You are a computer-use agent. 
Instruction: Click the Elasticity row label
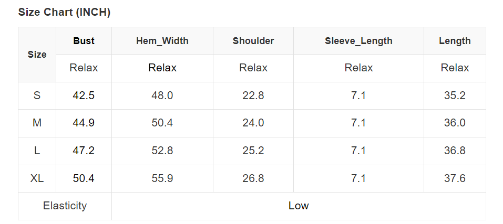pyautogui.click(x=65, y=206)
